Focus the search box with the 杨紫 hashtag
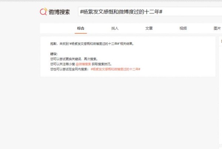 click(x=150, y=11)
